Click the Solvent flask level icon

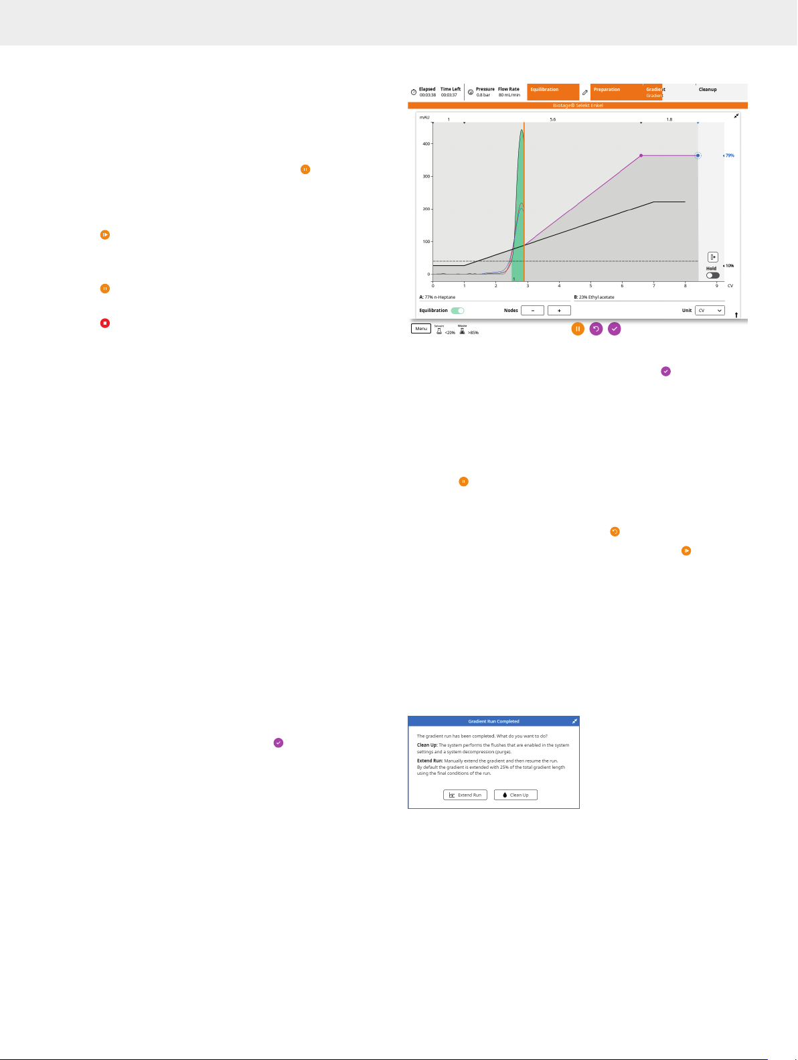tap(439, 331)
